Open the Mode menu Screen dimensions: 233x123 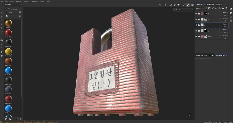pyautogui.click(x=12, y=1)
